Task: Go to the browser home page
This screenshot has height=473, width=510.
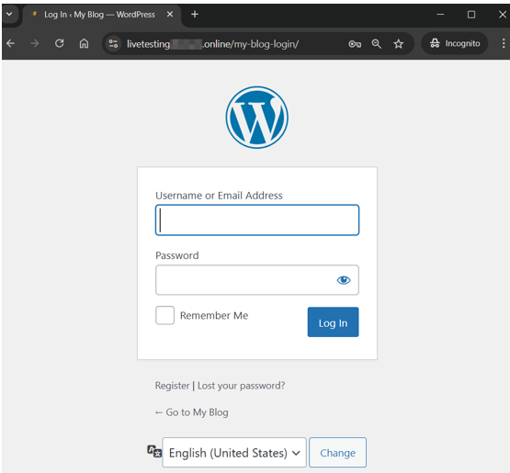Action: coord(84,43)
